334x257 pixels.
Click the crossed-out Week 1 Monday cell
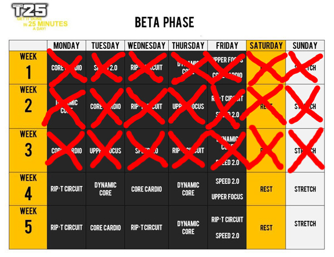[66, 68]
